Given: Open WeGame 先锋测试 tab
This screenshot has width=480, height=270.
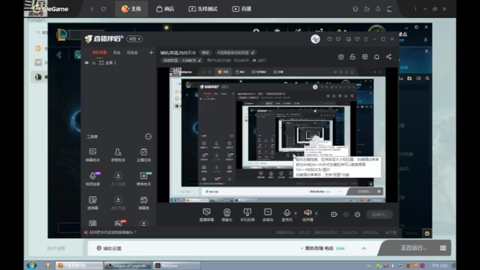Looking at the screenshot, I should click(203, 9).
